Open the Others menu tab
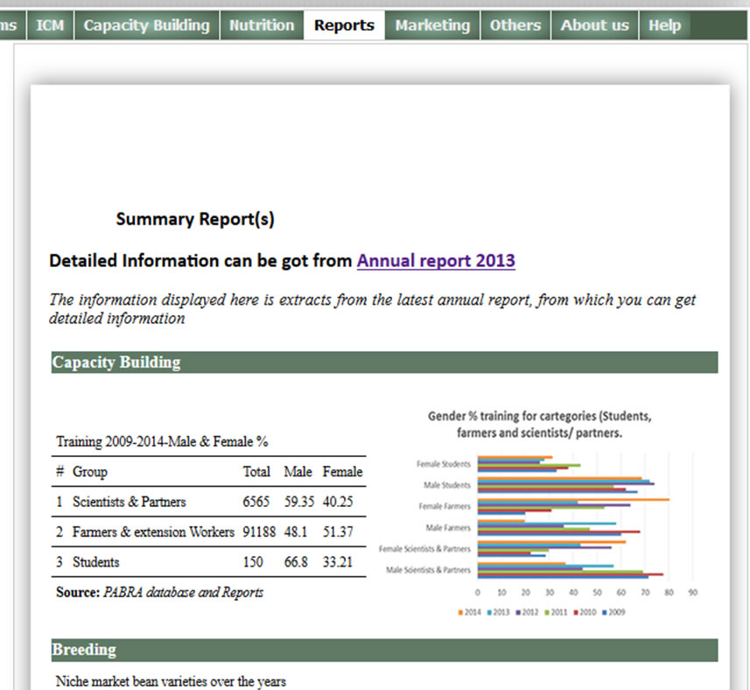 [515, 25]
